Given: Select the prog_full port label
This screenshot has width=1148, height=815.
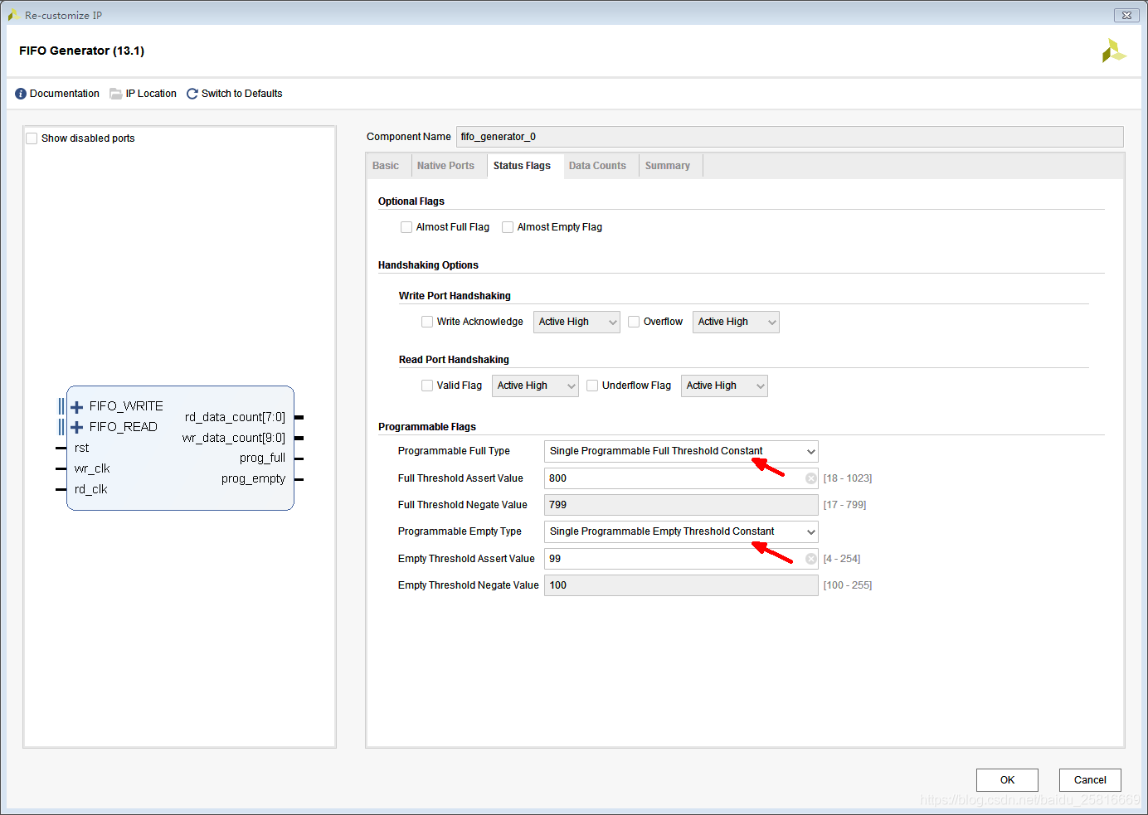Looking at the screenshot, I should click(262, 458).
